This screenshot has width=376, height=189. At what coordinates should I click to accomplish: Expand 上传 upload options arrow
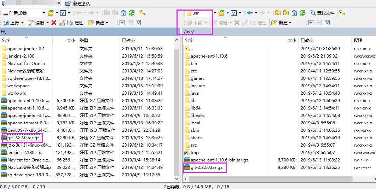pyautogui.click(x=23, y=23)
